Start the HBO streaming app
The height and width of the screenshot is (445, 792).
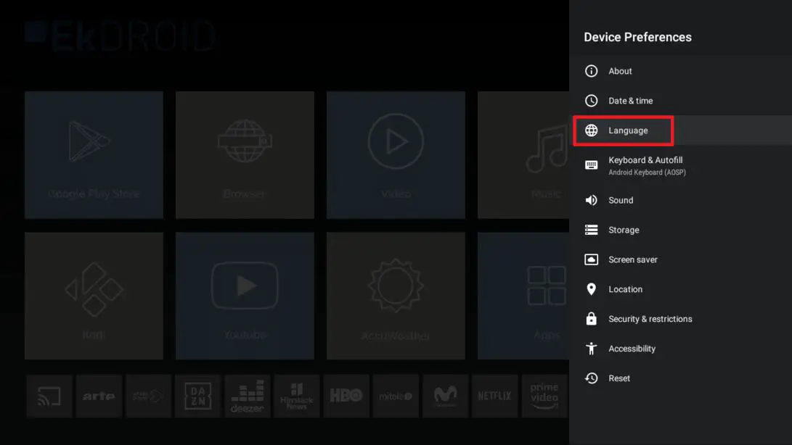(x=346, y=396)
